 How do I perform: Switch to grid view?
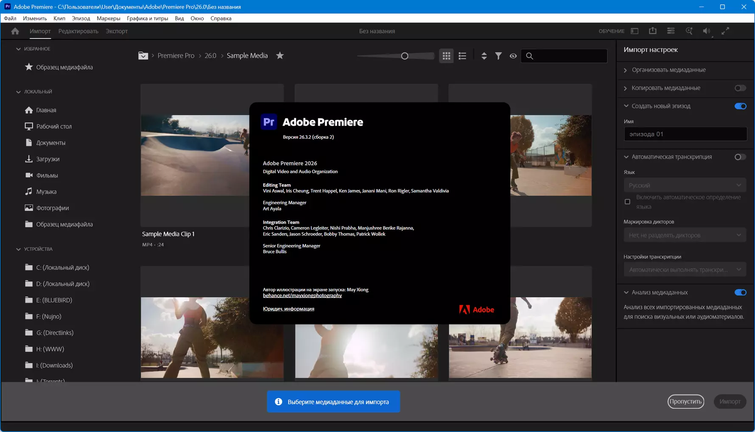point(447,56)
